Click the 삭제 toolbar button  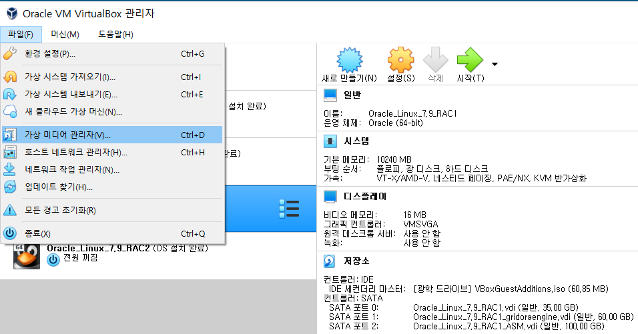tap(435, 65)
